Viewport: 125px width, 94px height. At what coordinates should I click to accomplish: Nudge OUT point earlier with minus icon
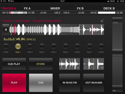tap(85, 68)
